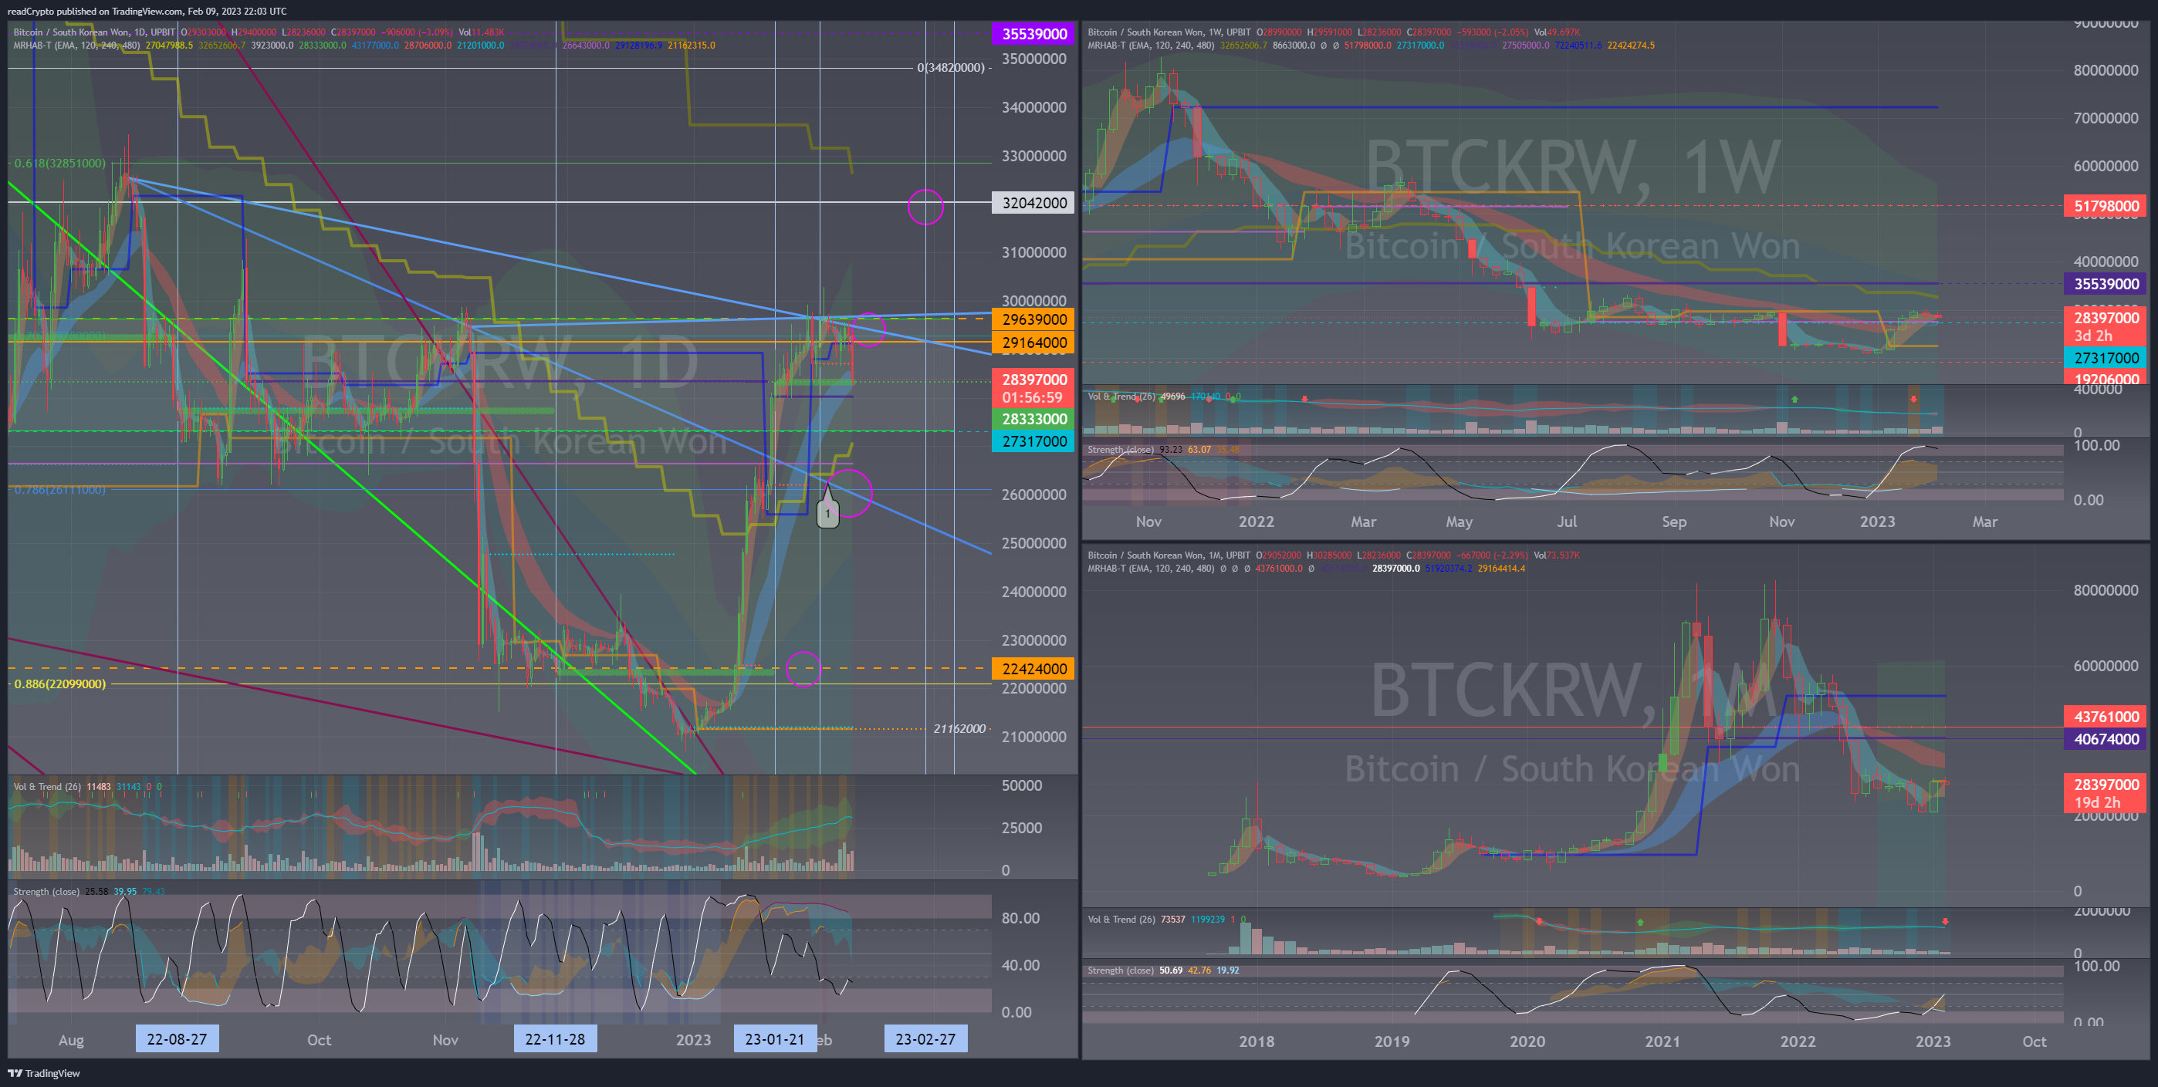Click the white 32042000 price label
This screenshot has height=1087, width=2158.
pos(1033,203)
